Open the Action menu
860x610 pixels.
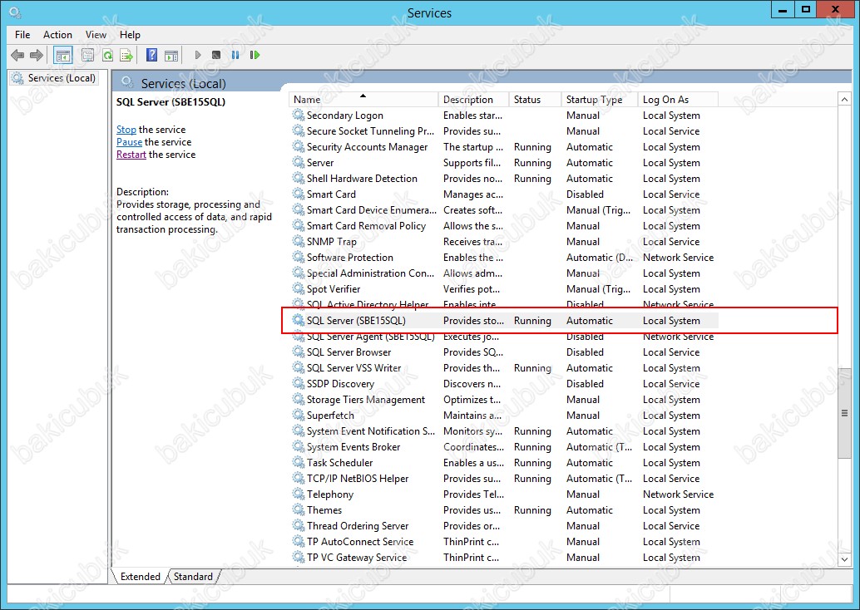[x=57, y=35]
